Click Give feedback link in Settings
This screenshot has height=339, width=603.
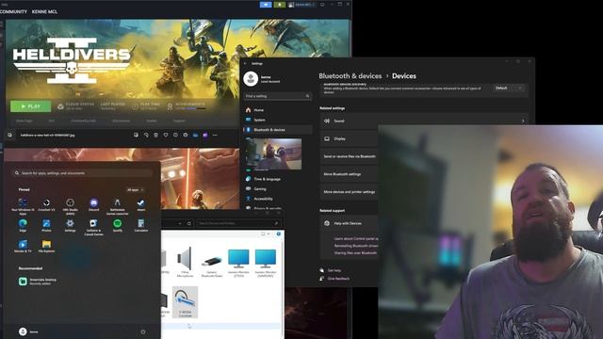point(338,279)
